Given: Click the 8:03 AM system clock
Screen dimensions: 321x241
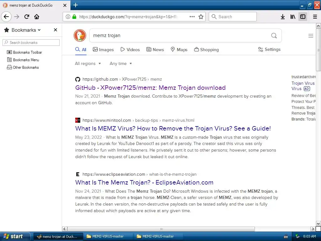Looking at the screenshot, I should (309, 237).
